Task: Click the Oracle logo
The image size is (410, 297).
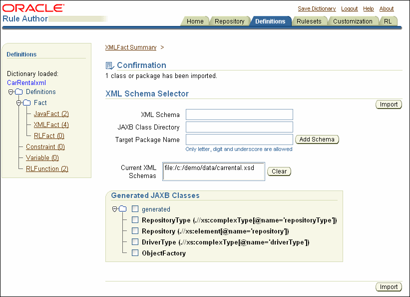Action: (31, 8)
